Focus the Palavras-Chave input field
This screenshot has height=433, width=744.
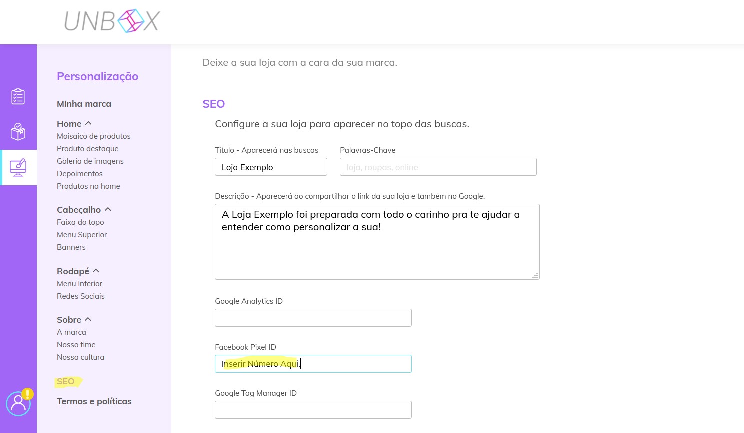[x=438, y=167]
